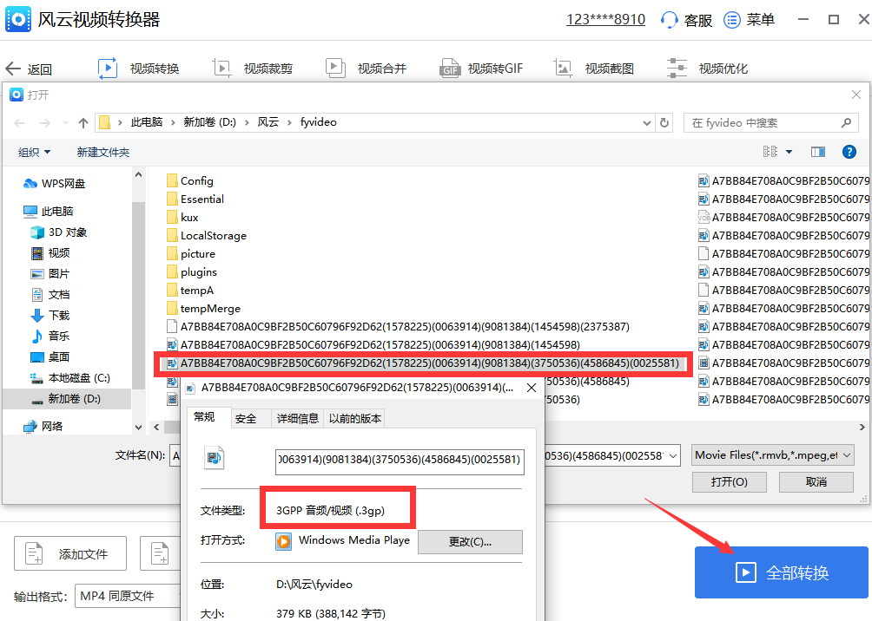Select 3D 对象 in the sidebar

(58, 232)
